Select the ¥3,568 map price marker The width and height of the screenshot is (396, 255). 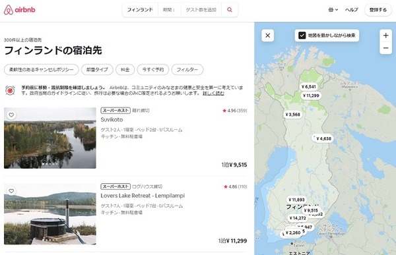pos(292,115)
